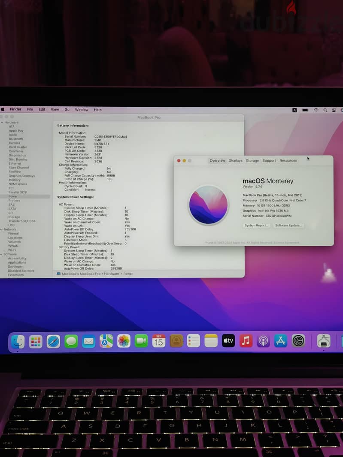
Task: Open Launchpad in the Dock
Action: [x=36, y=342]
